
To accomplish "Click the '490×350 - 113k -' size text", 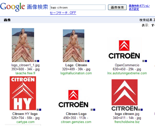I will coord(76,118).
